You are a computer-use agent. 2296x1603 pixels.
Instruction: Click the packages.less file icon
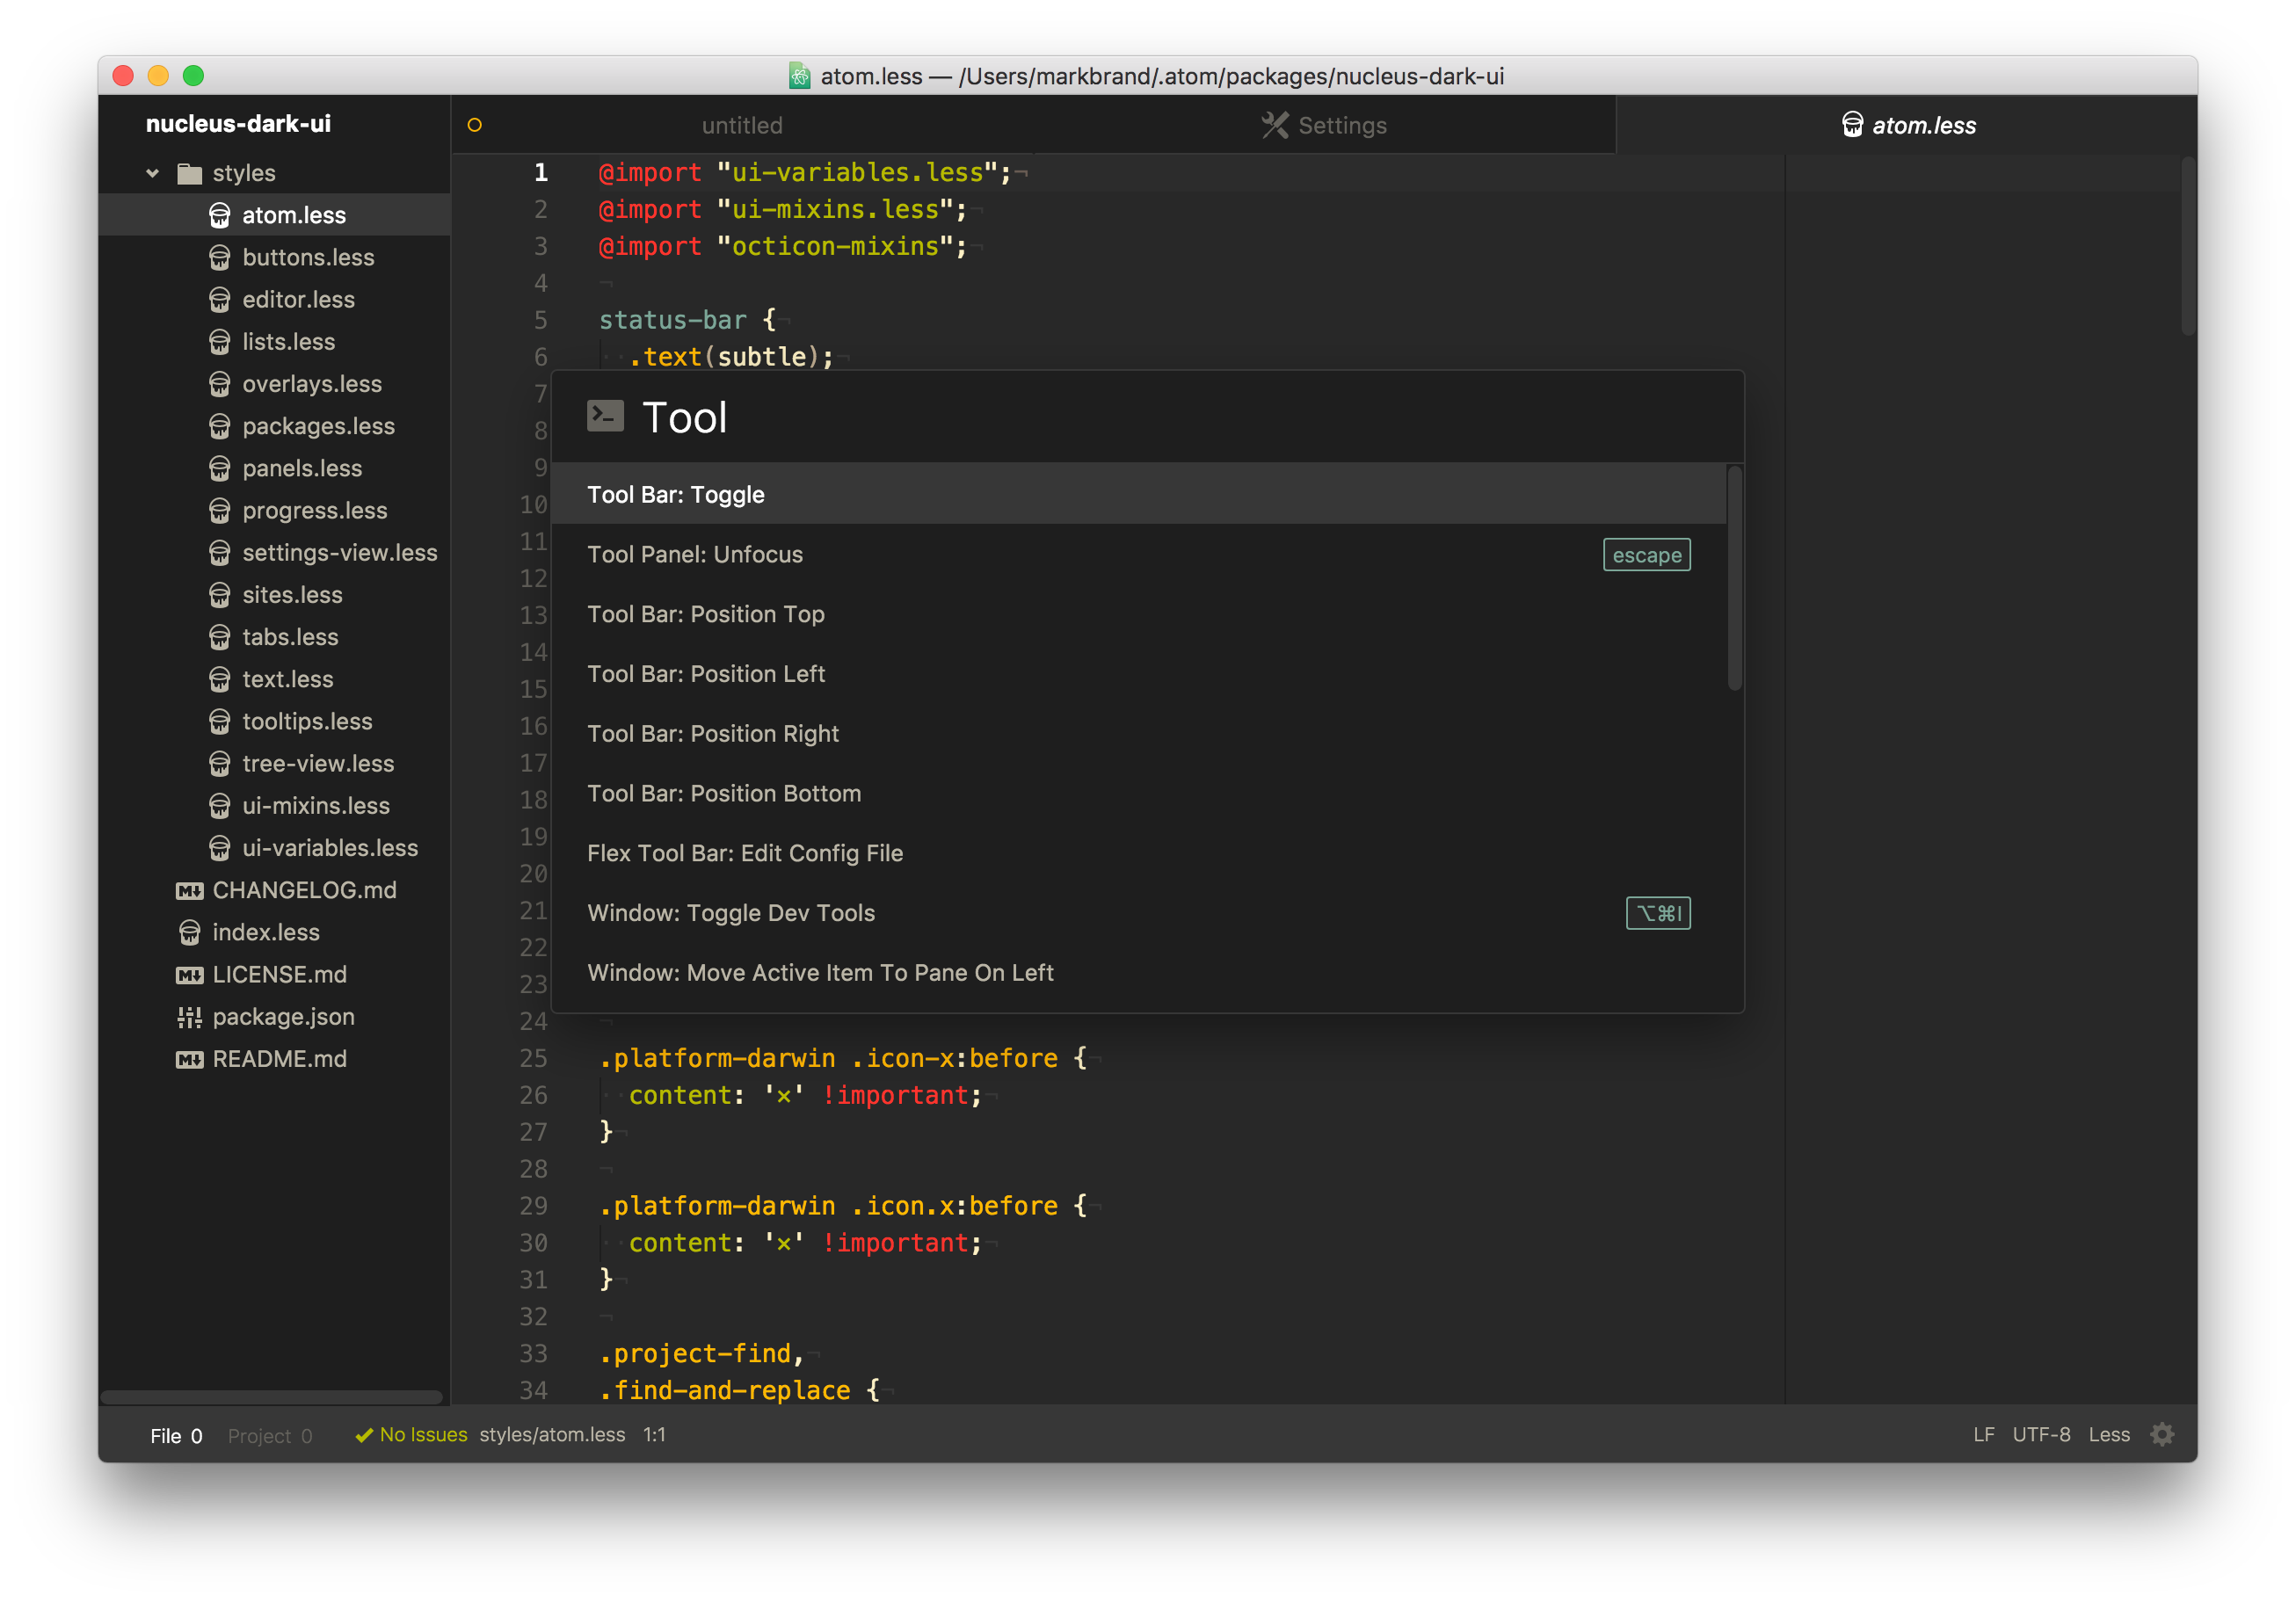tap(220, 426)
